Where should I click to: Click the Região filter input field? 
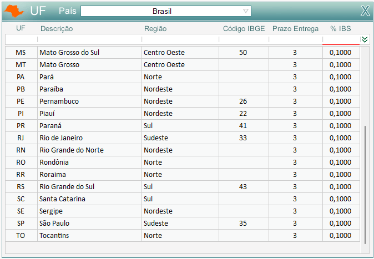point(180,40)
